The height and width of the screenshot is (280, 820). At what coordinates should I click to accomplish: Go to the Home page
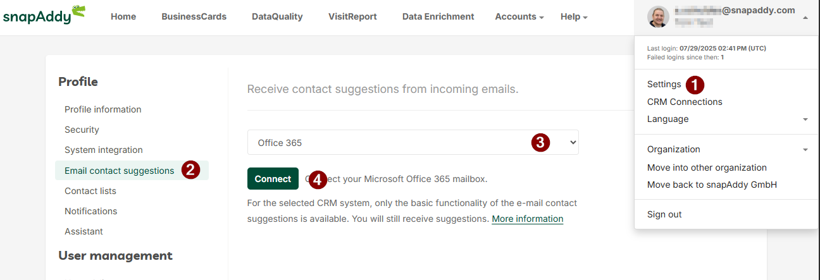[x=123, y=17]
